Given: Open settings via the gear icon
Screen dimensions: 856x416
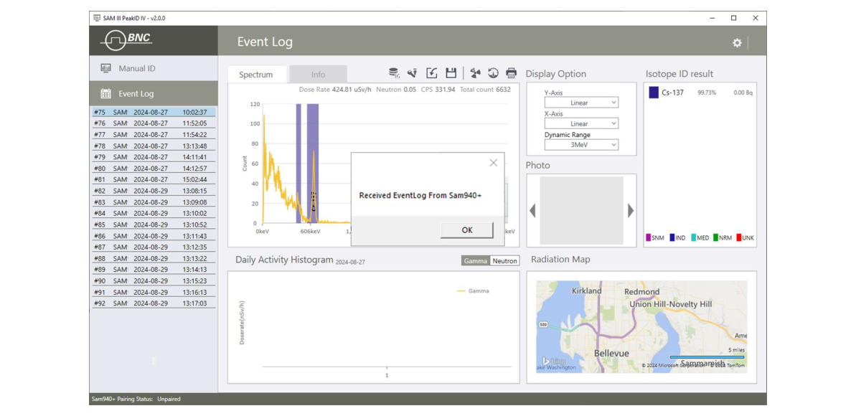Looking at the screenshot, I should click(737, 42).
